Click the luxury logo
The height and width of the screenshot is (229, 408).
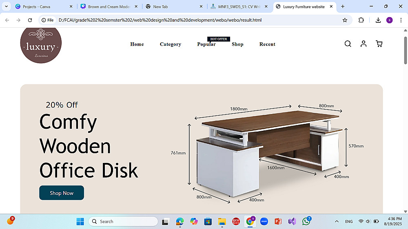click(x=41, y=45)
